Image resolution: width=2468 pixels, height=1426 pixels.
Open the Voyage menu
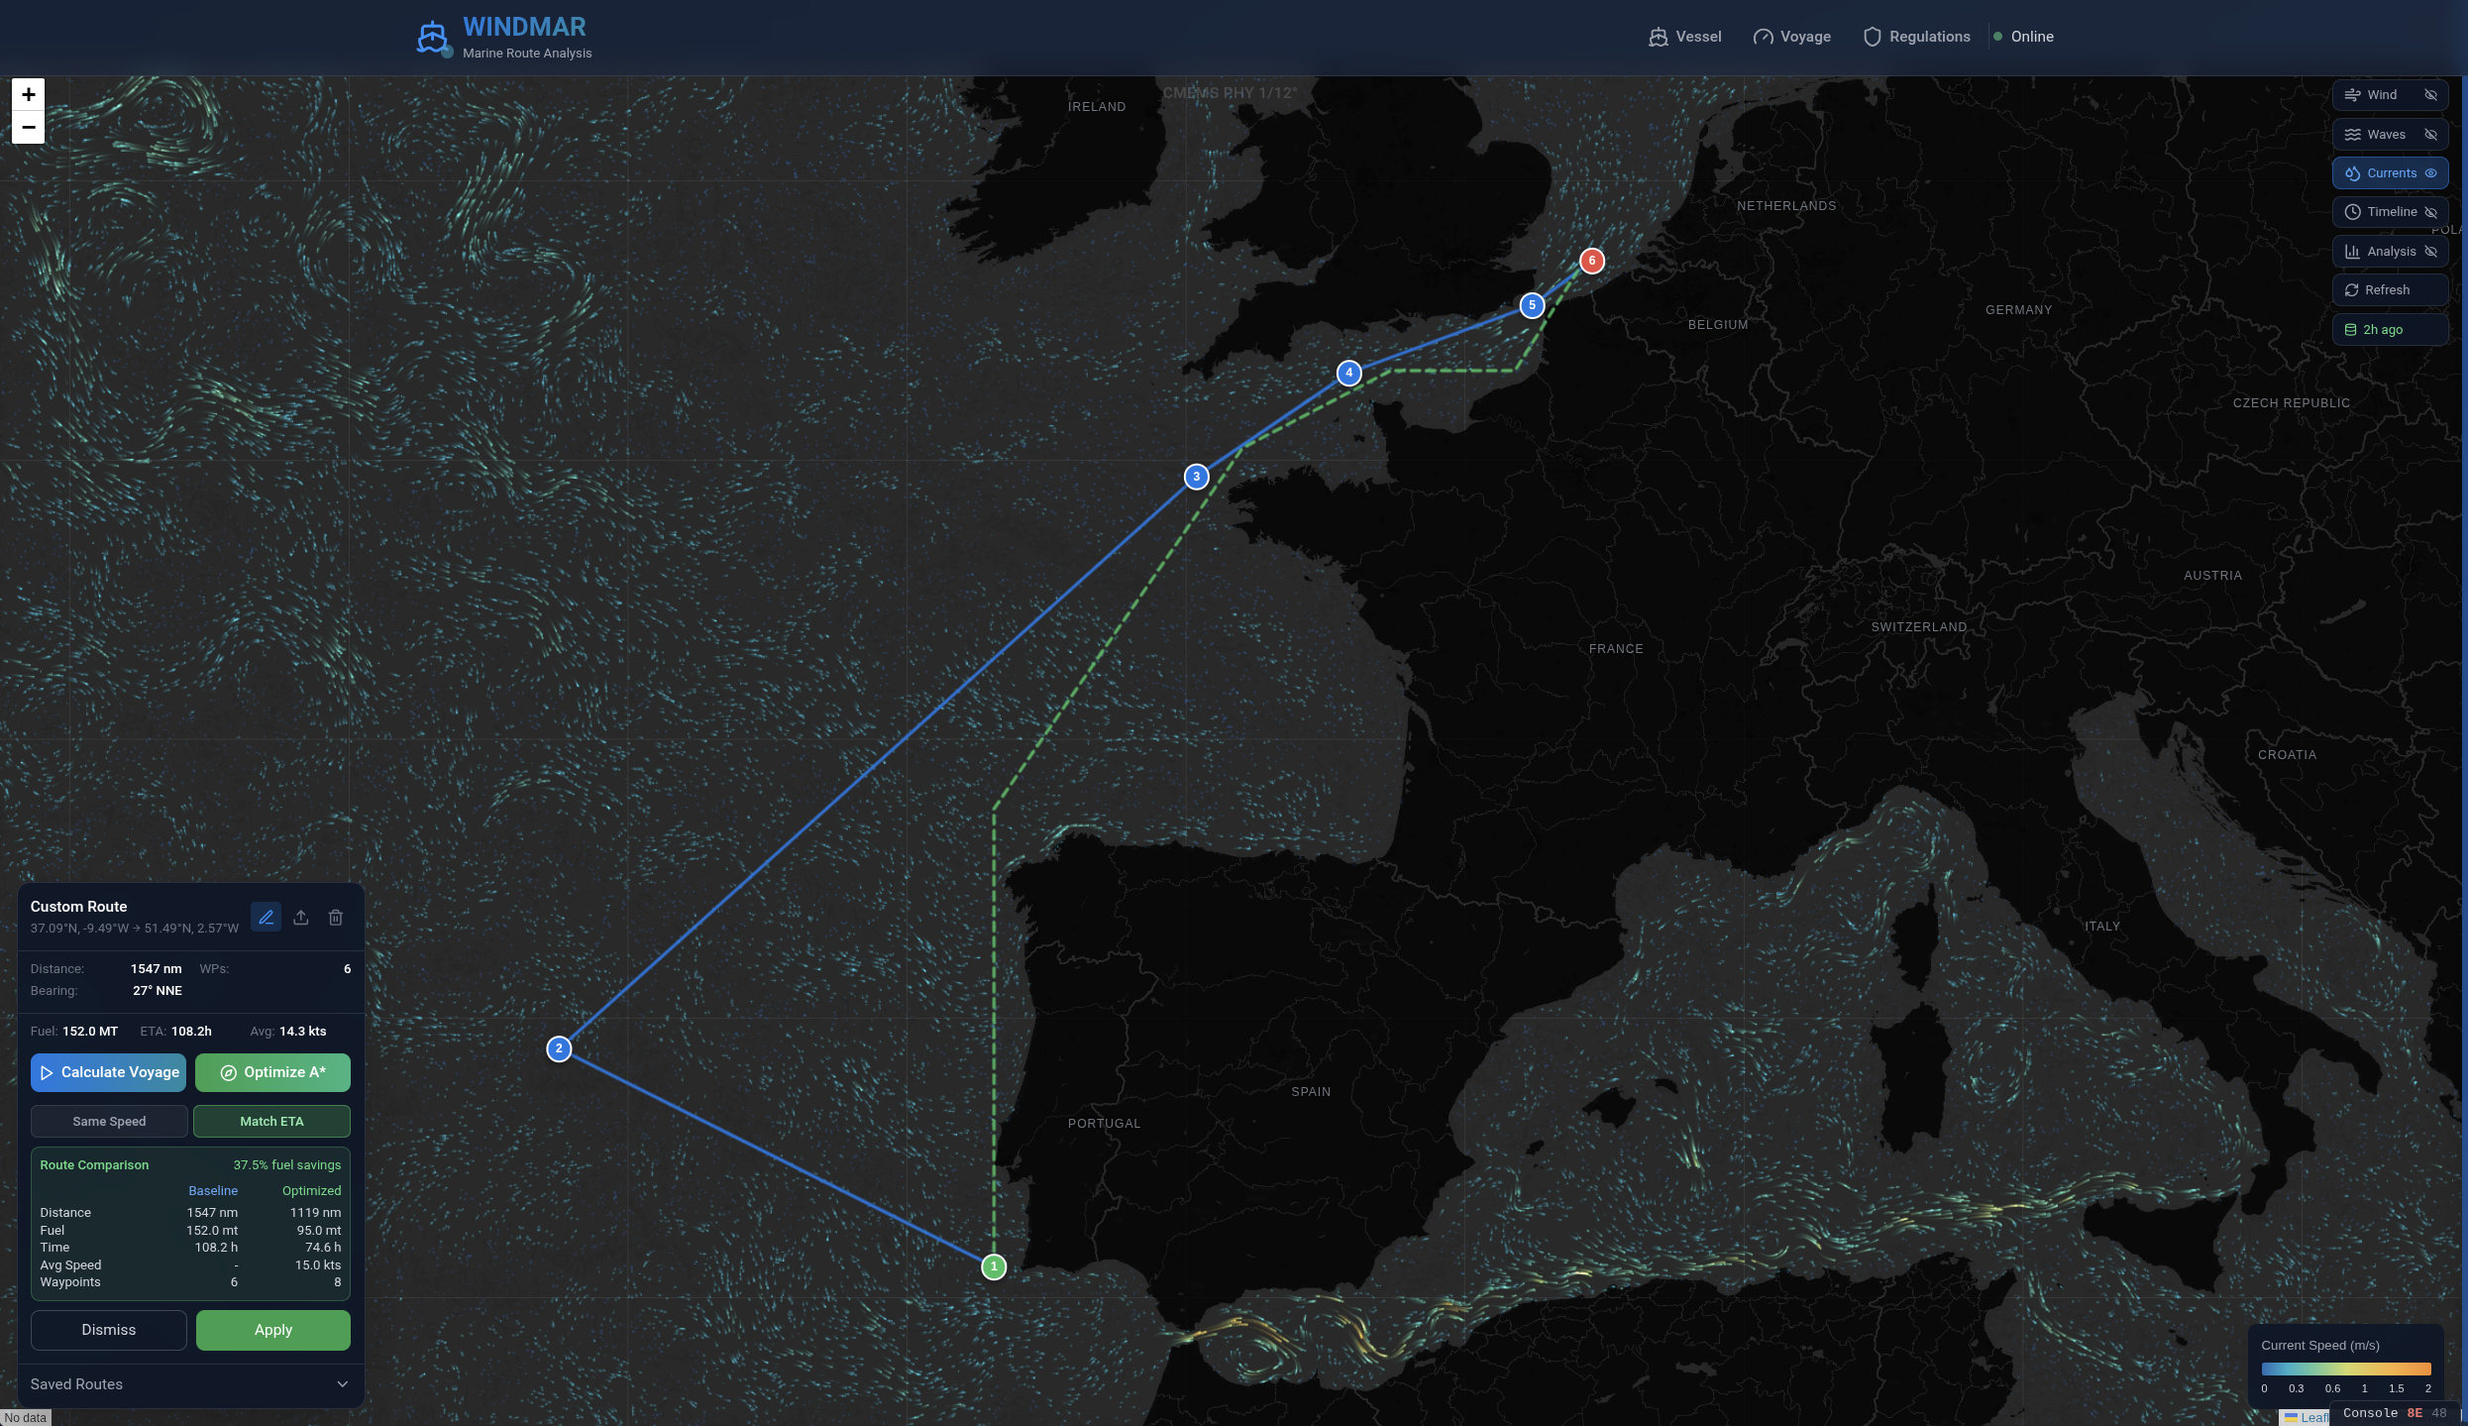tap(1792, 36)
